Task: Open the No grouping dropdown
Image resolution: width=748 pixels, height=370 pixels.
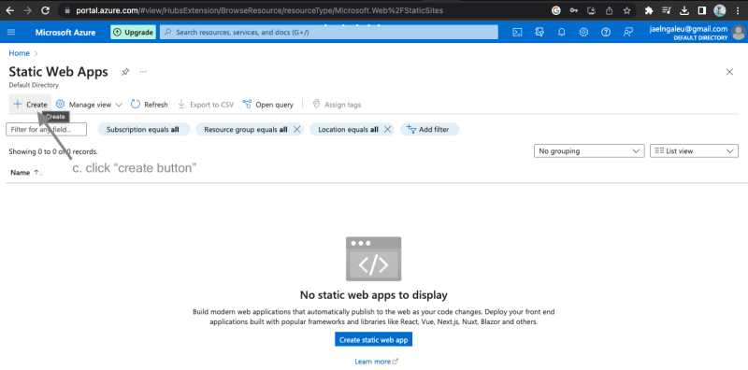Action: coord(589,151)
